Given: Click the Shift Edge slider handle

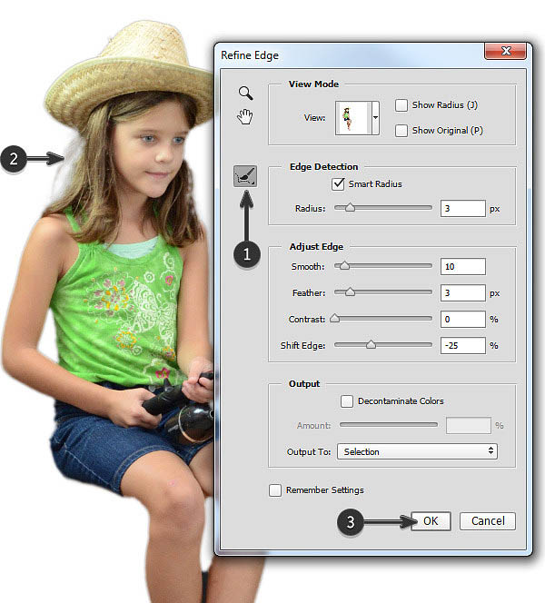Looking at the screenshot, I should [370, 346].
